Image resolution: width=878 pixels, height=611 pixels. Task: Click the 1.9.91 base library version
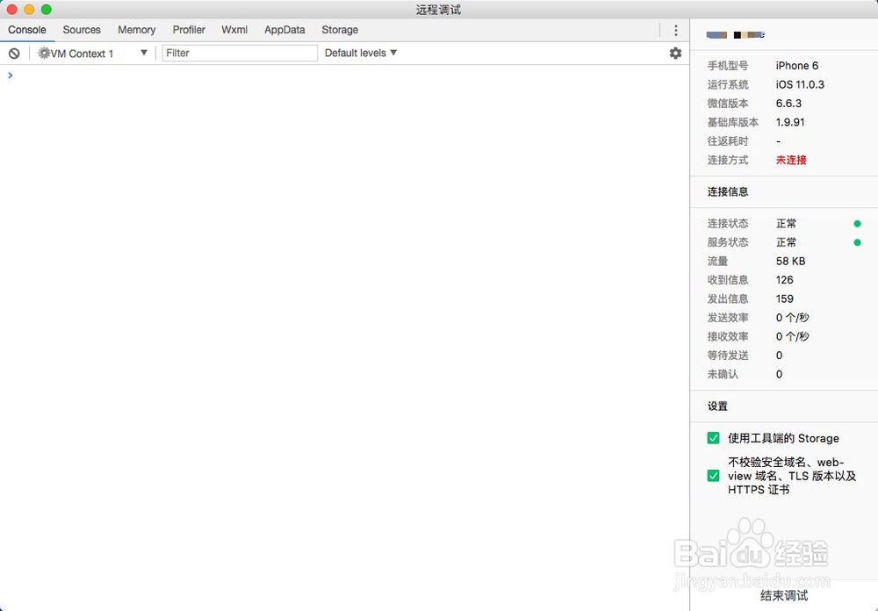(x=790, y=122)
